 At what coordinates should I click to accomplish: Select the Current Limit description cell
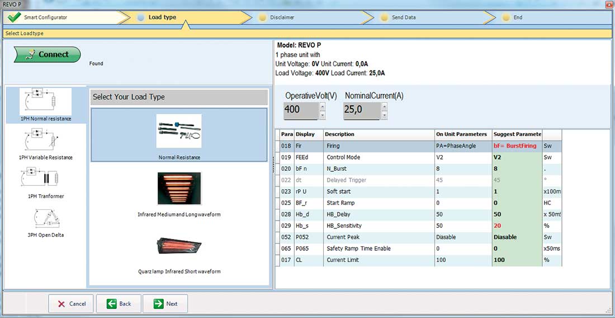click(x=379, y=260)
